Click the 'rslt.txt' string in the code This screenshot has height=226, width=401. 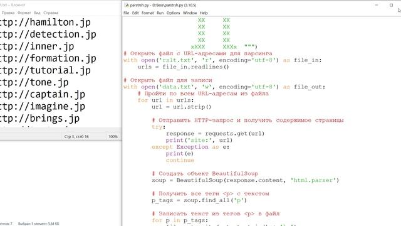(x=177, y=60)
